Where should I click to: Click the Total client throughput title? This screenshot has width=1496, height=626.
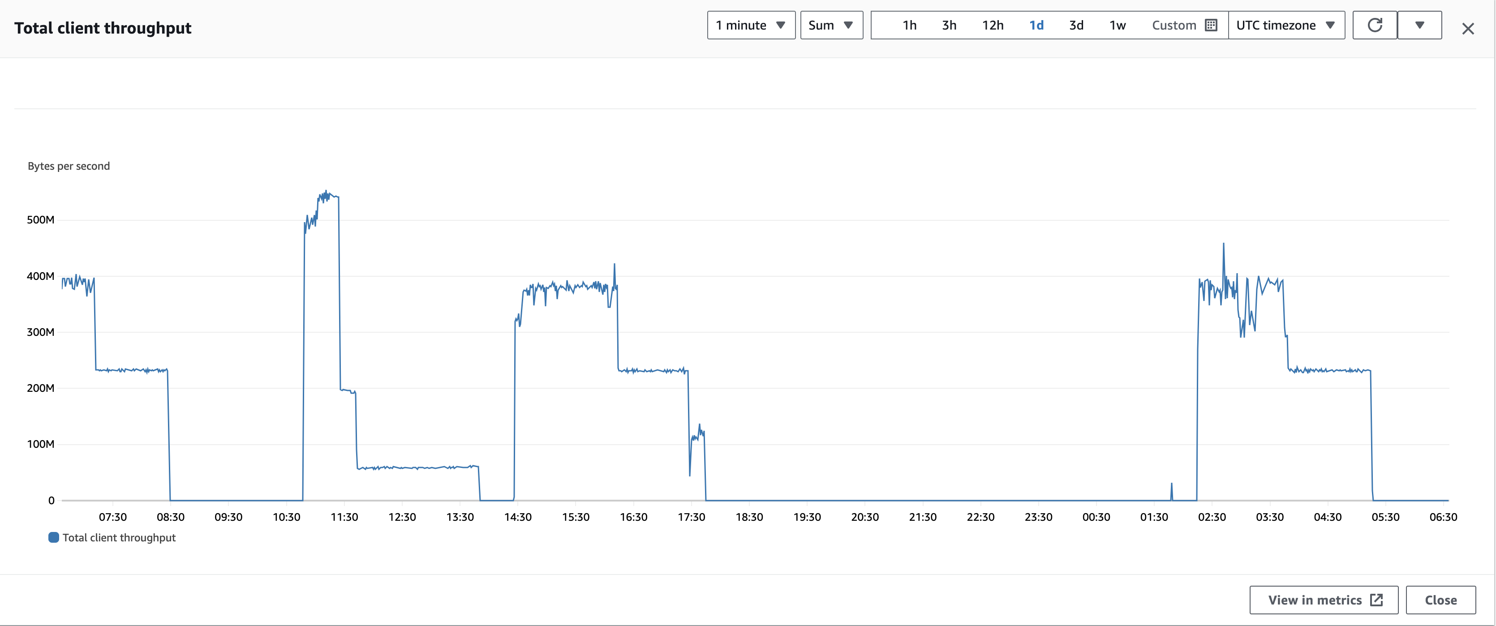point(103,28)
